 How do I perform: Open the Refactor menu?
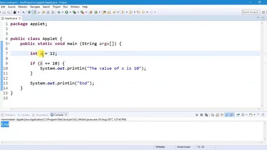23,7
